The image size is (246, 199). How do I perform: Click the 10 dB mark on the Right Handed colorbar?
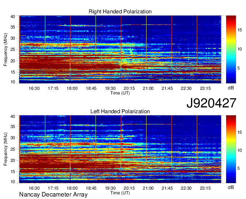(x=239, y=49)
